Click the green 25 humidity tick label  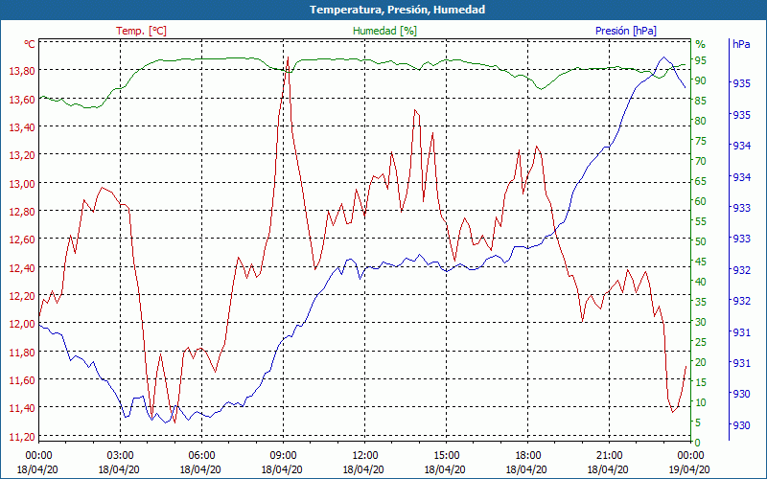701,342
